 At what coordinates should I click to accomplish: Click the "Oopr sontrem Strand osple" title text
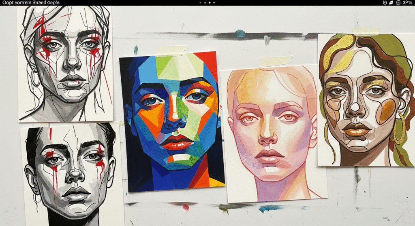[x=31, y=3]
